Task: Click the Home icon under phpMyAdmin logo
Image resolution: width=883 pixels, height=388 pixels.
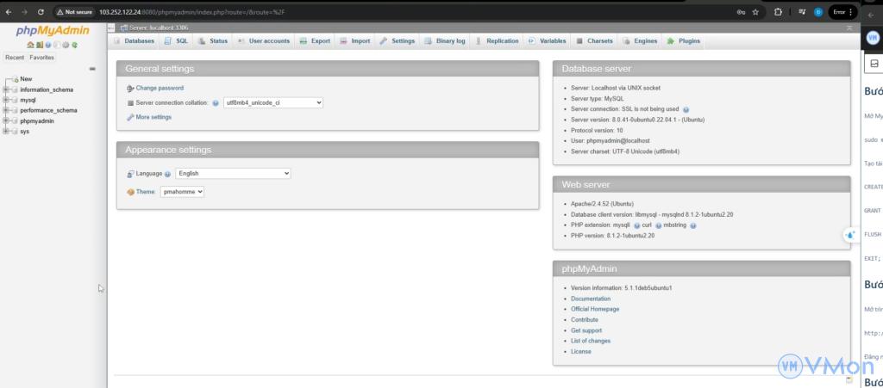Action: pyautogui.click(x=30, y=45)
